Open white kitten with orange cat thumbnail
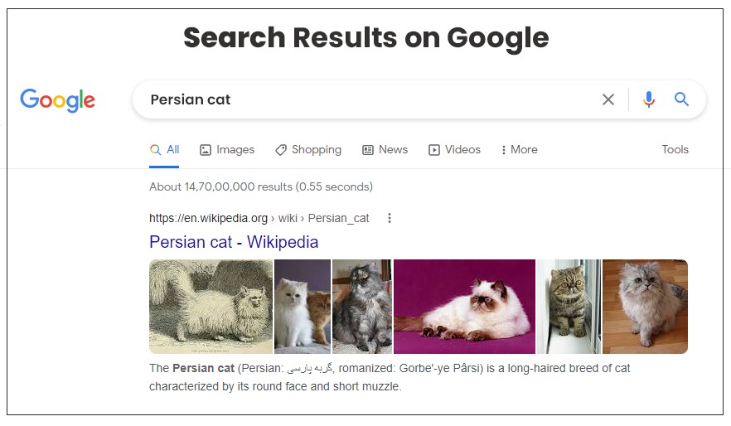The height and width of the screenshot is (426, 731). coord(303,307)
